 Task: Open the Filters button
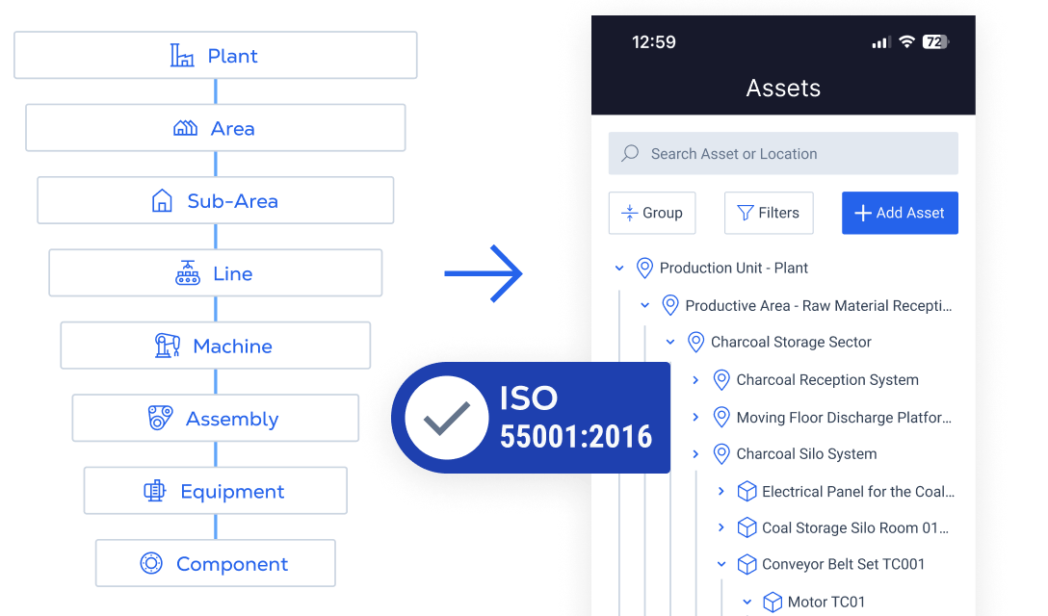pos(768,213)
